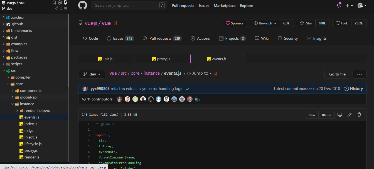Toggle the sidebar pin icon
The width and height of the screenshot is (374, 169).
click(65, 3)
